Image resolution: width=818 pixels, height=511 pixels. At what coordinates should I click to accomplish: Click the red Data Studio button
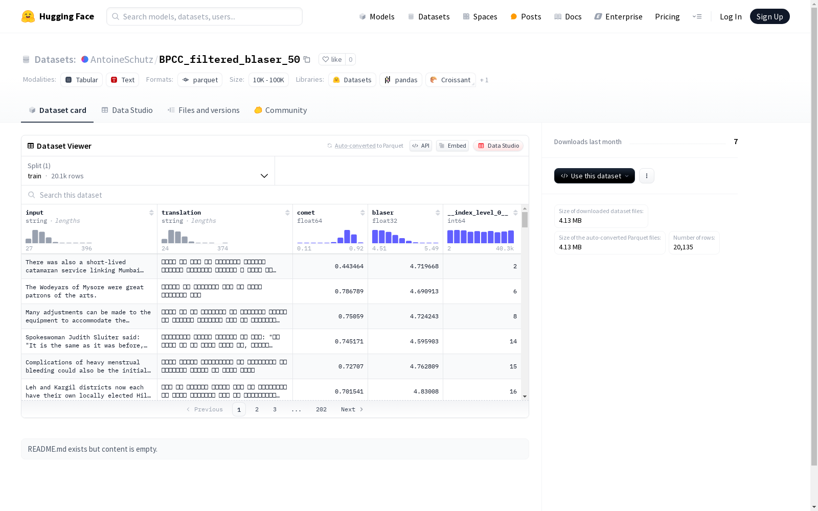click(498, 146)
